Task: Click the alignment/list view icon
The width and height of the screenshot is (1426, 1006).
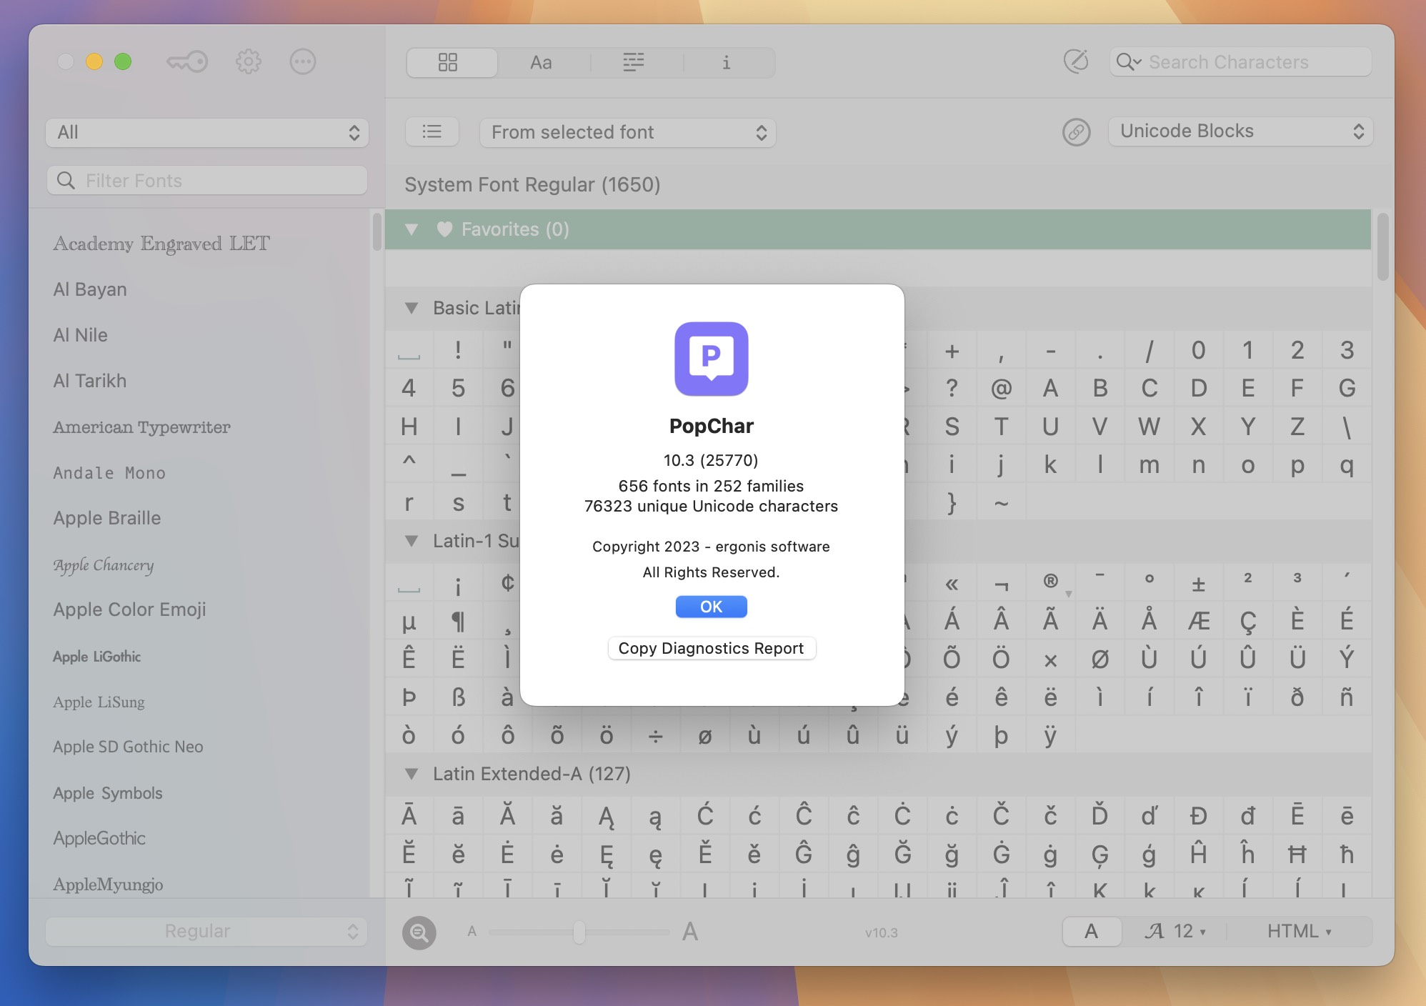Action: (x=632, y=60)
